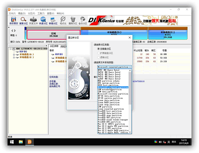Image resolution: width=199 pixels, height=153 pixels.
Task: Click the 英 input language indicator
Action: (x=169, y=142)
